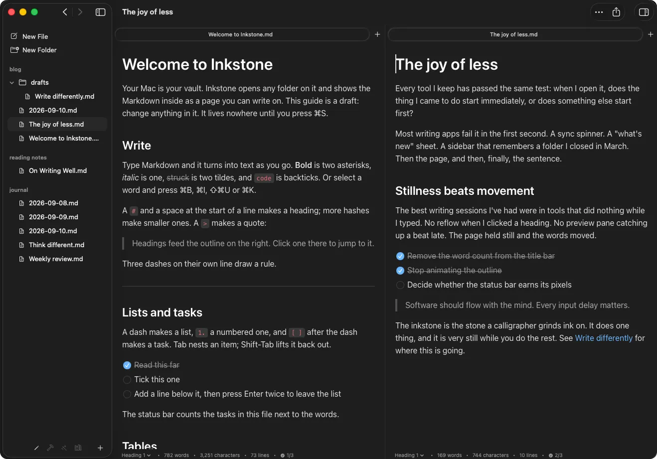The width and height of the screenshot is (657, 459).
Task: Click the New Folder icon
Action: 14,50
